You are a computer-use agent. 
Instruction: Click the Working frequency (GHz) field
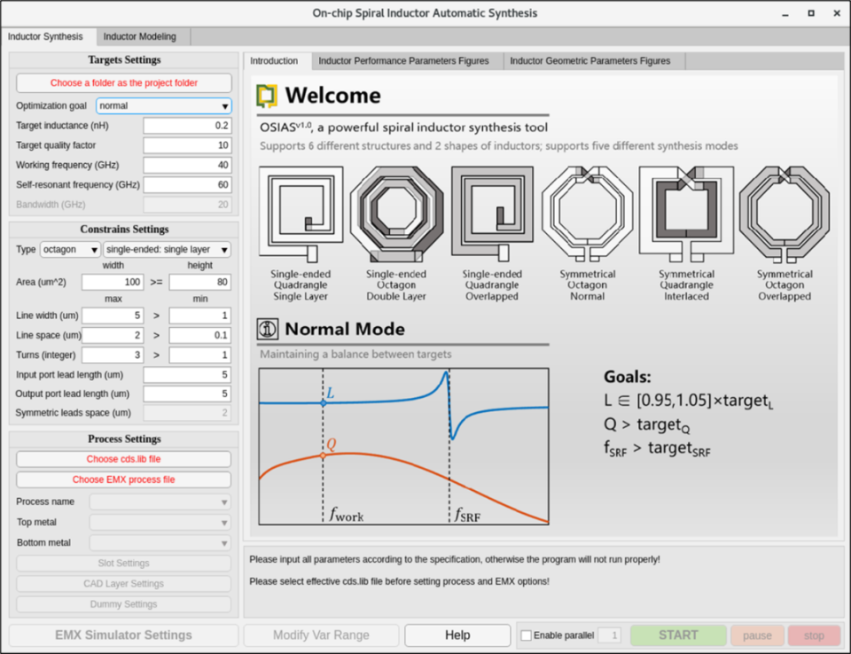click(187, 165)
